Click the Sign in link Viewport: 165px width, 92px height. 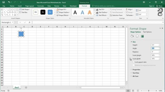tap(151, 6)
